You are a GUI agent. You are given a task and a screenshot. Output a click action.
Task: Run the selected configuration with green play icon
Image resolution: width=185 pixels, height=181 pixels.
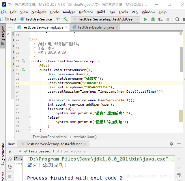(145, 19)
